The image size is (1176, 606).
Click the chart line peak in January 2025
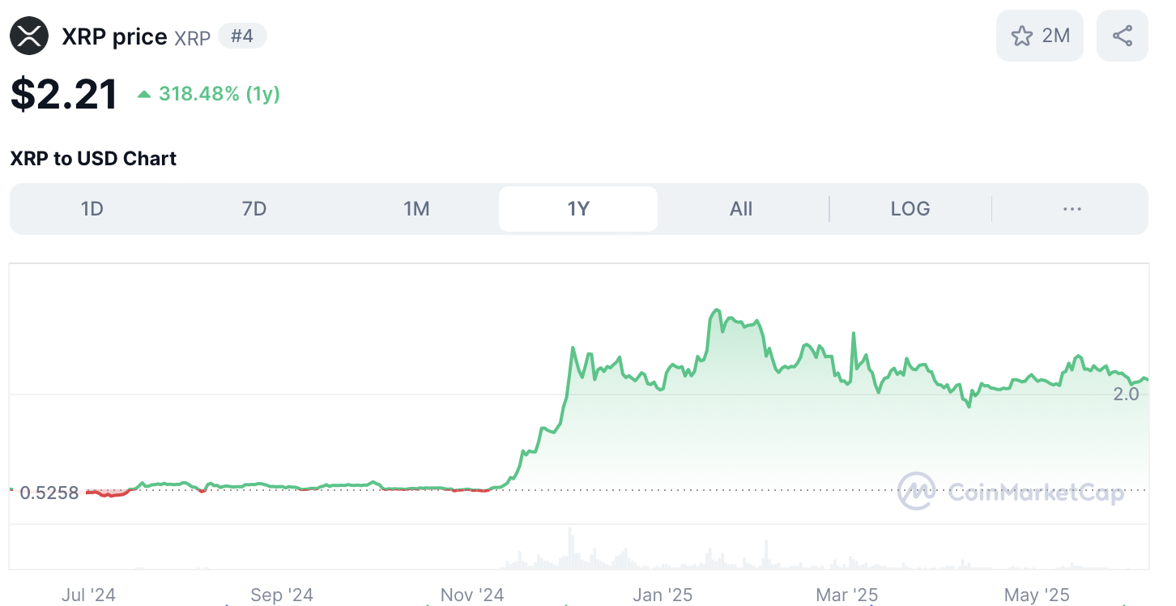pyautogui.click(x=716, y=309)
